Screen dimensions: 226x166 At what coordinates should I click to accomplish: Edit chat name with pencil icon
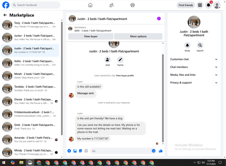120,60
